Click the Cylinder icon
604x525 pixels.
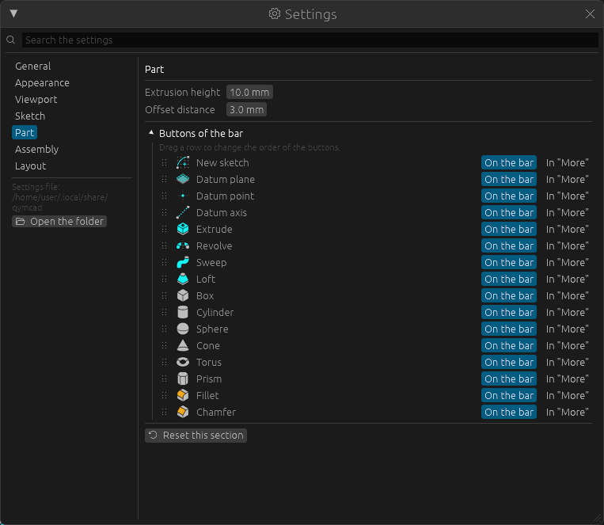[183, 312]
